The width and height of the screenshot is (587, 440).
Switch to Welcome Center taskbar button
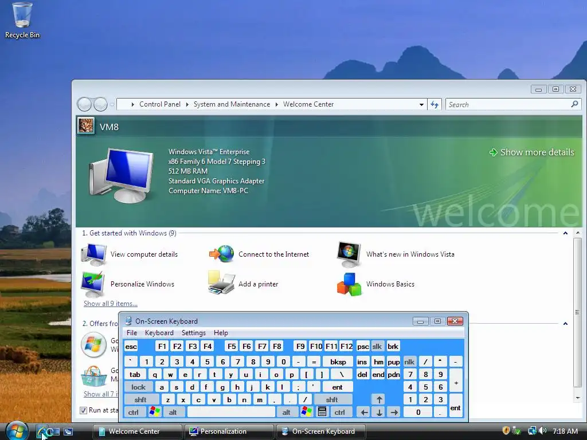[137, 431]
